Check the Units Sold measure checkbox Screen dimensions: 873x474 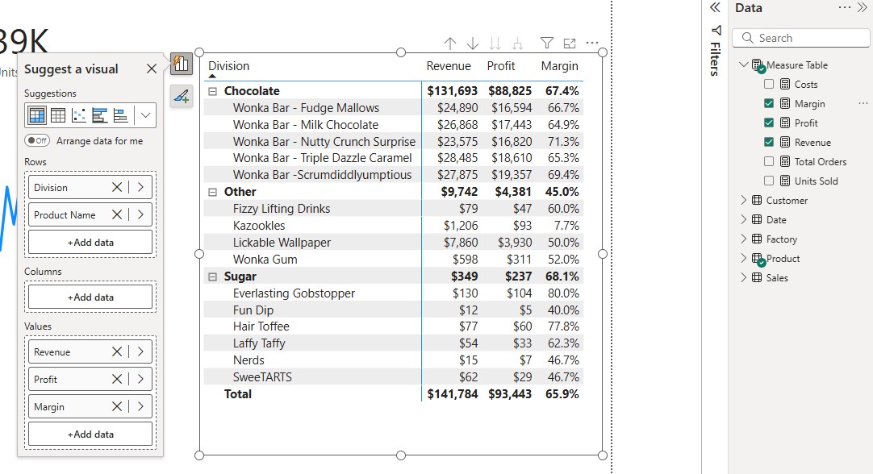coord(769,181)
